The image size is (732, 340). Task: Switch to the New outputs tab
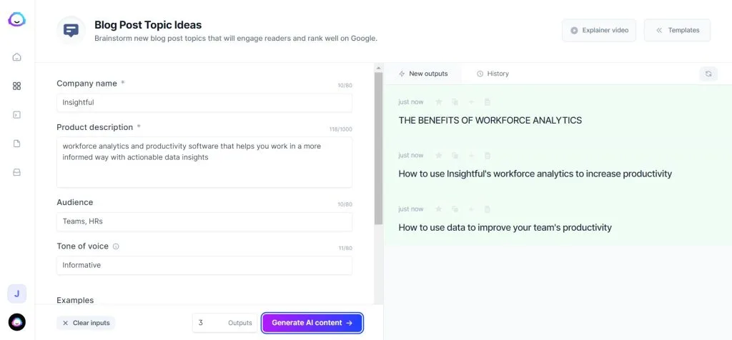tap(423, 74)
